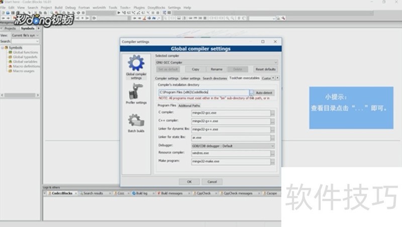Select Global functions in the Symbols tree
Screen dimensions: 402x227
click(x=25, y=52)
